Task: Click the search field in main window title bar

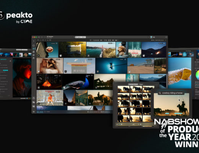Action: coord(111,37)
